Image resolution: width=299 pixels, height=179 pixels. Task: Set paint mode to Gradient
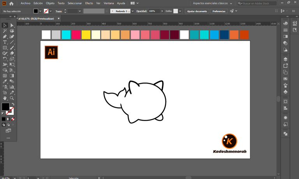[8, 119]
